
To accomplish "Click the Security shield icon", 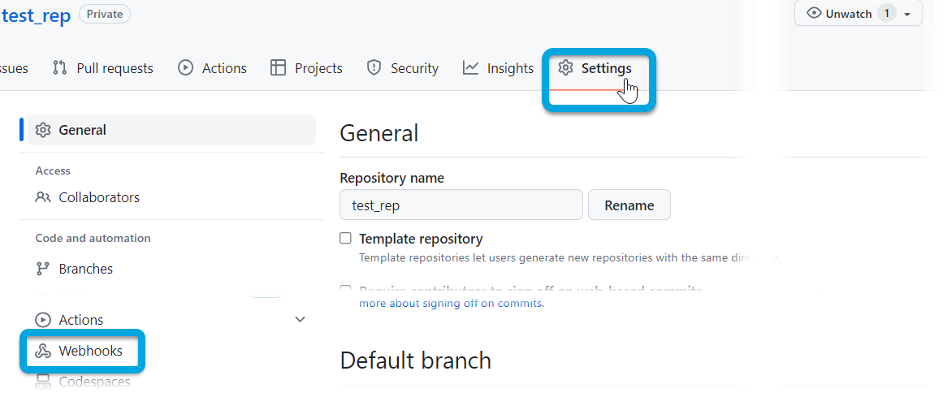I will 374,68.
